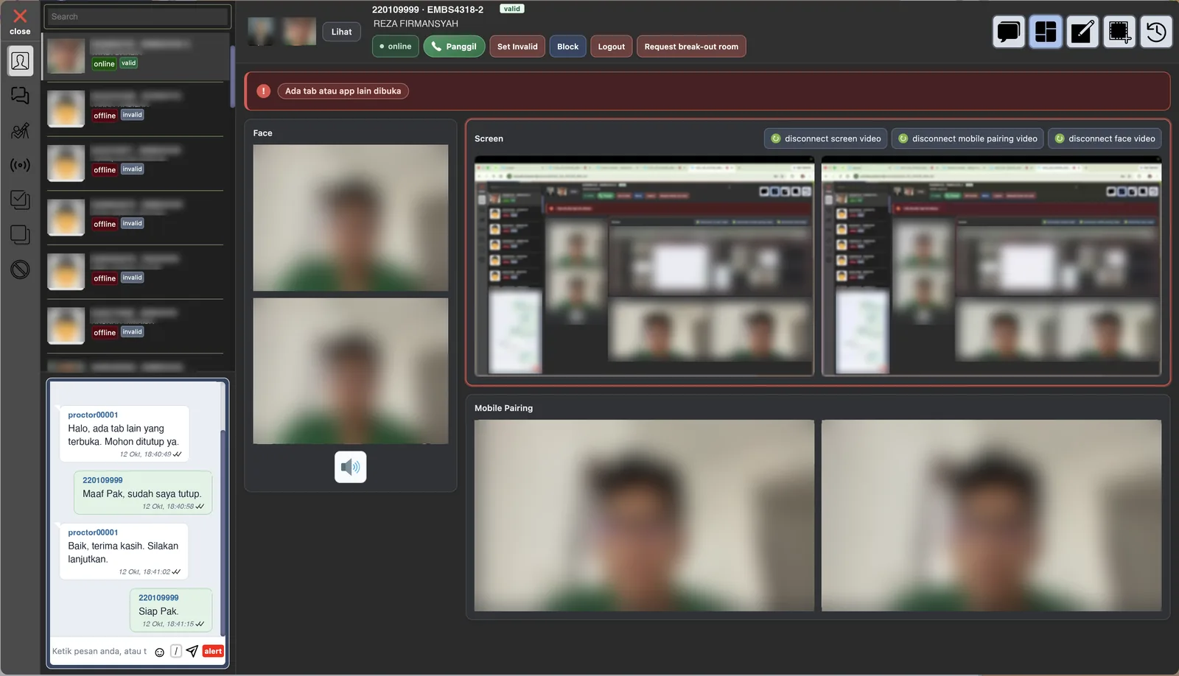This screenshot has height=676, width=1179.
Task: Open the telescope monitoring sidebar icon
Action: tap(21, 130)
